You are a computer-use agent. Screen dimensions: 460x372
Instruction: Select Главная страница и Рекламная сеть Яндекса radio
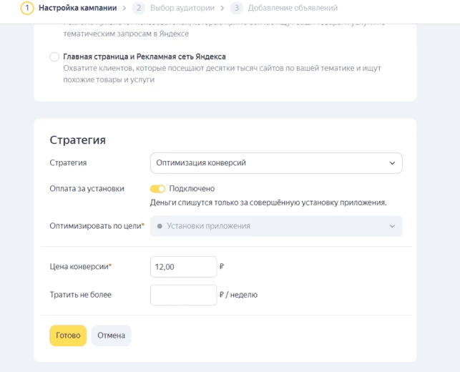[54, 57]
